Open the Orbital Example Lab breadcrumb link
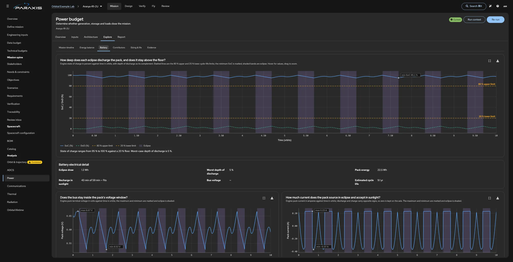Screen dimensions: 513x262 pos(63,6)
